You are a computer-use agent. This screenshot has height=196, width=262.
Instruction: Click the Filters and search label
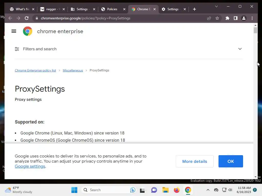coord(40,49)
